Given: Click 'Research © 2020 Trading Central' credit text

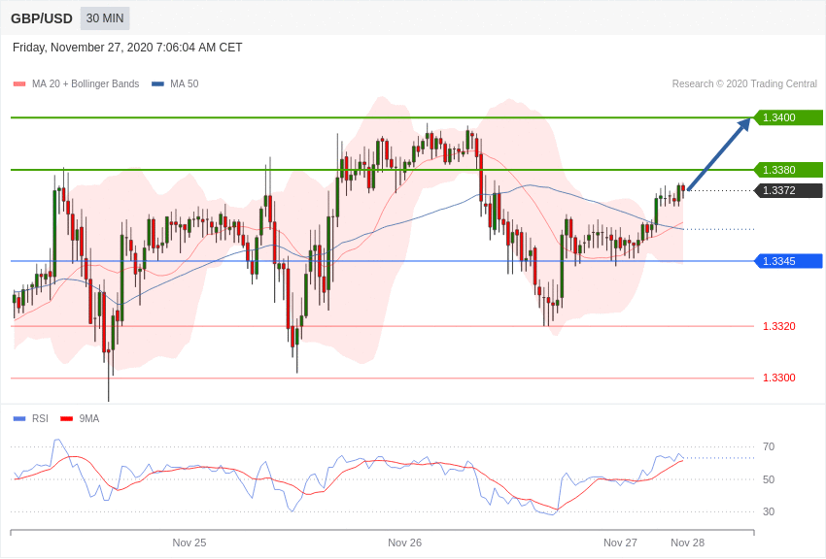Looking at the screenshot, I should coord(744,83).
